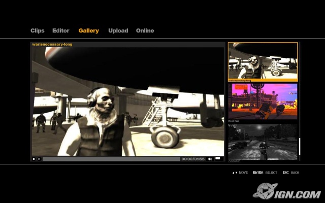Image resolution: width=325 pixels, height=203 pixels.
Task: Choose the Neon Fall video thumbnail
Action: pos(263,101)
